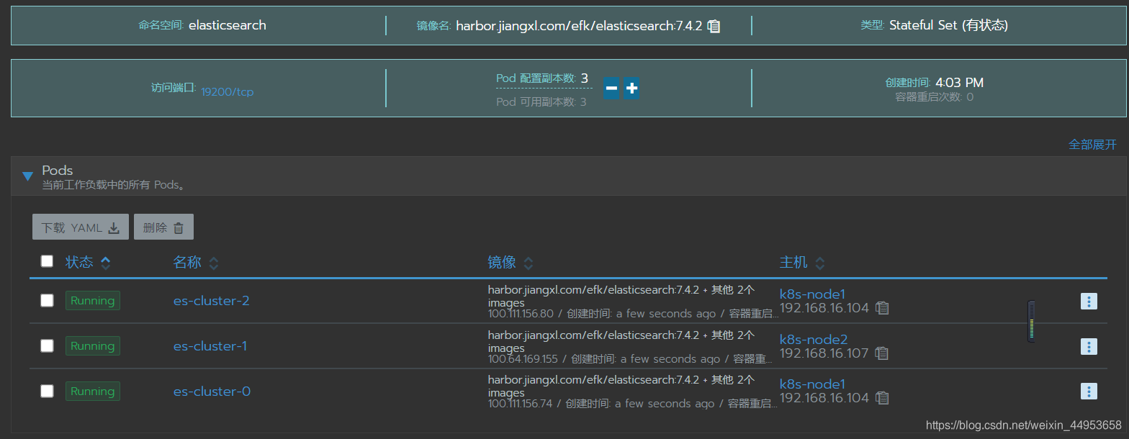The height and width of the screenshot is (439, 1129).
Task: Click the small audio level meter widget
Action: point(1032,321)
